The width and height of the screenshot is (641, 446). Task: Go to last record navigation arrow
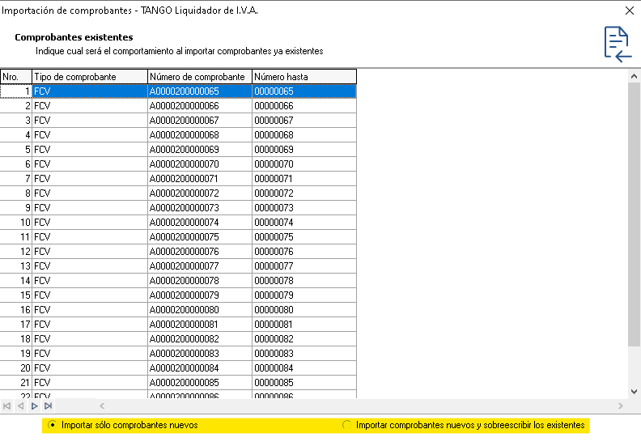pyautogui.click(x=49, y=406)
